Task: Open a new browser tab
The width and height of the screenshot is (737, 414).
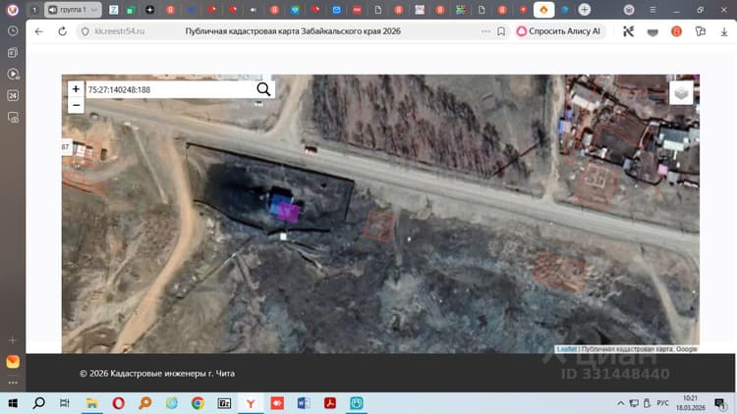Action: pyautogui.click(x=585, y=10)
